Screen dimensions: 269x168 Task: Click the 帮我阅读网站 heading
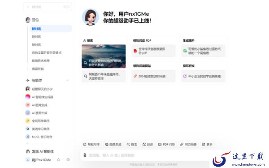(x=142, y=66)
